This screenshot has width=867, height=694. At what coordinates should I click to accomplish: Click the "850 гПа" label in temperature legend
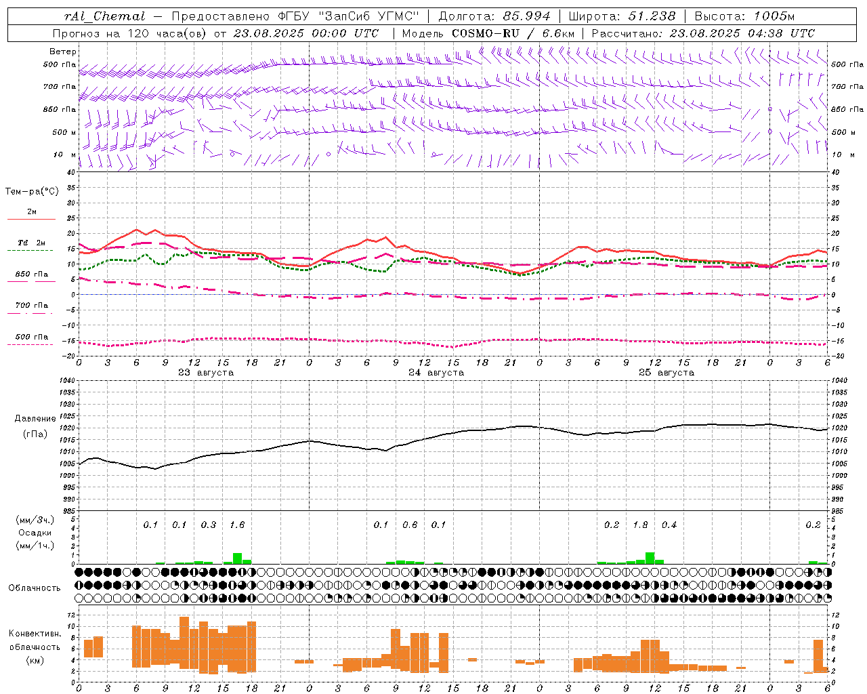tap(32, 274)
